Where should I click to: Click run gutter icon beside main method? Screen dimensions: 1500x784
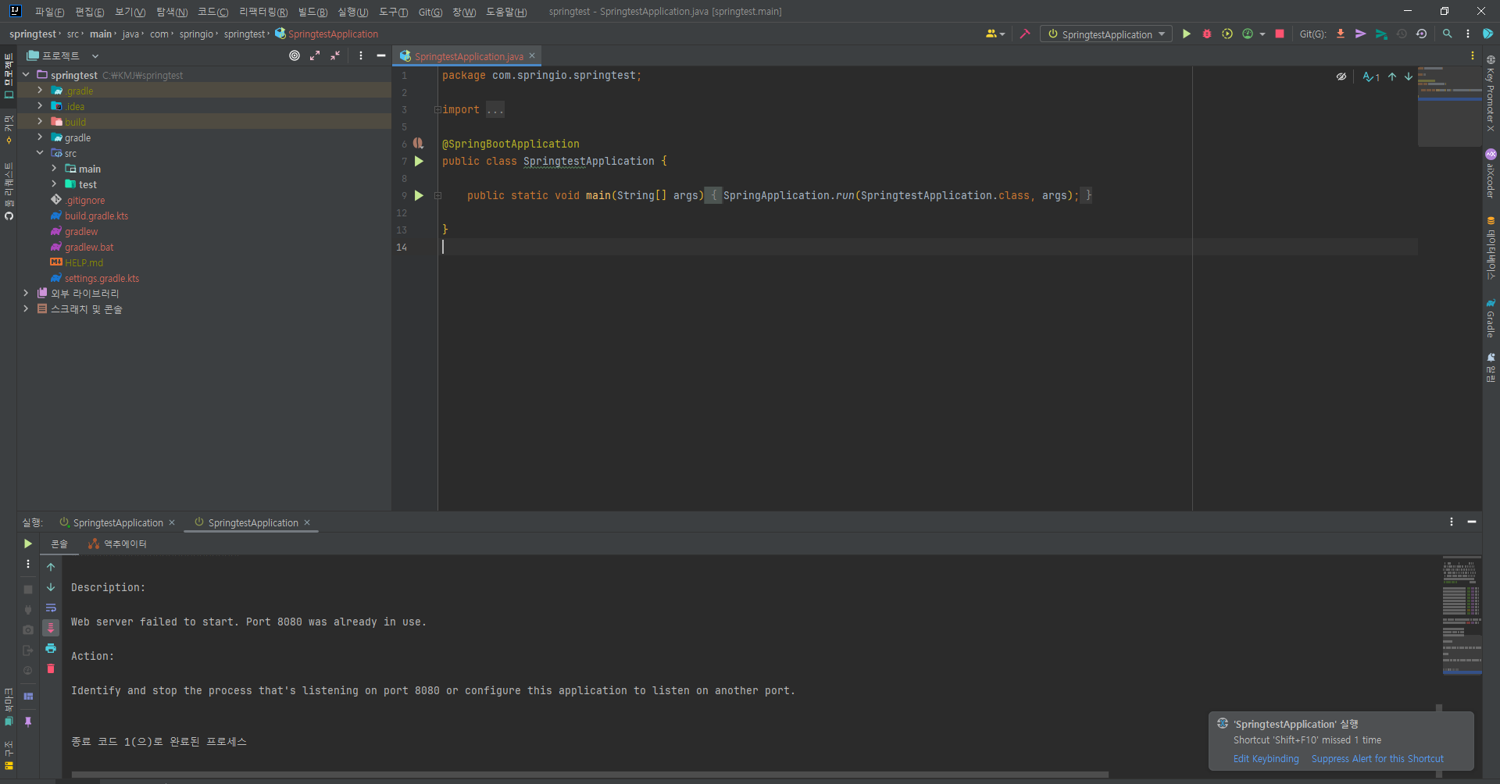pos(419,195)
